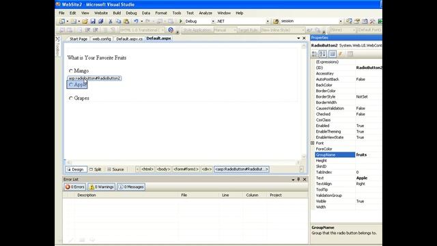
Task: Open the Format menu
Action: coord(161,13)
